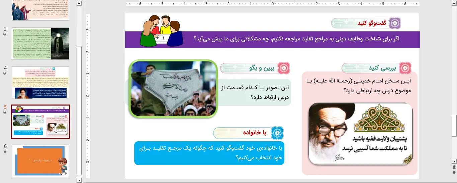The height and width of the screenshot is (183, 457).
Task: Click the Next Slide double-arrow button
Action: coord(454,172)
